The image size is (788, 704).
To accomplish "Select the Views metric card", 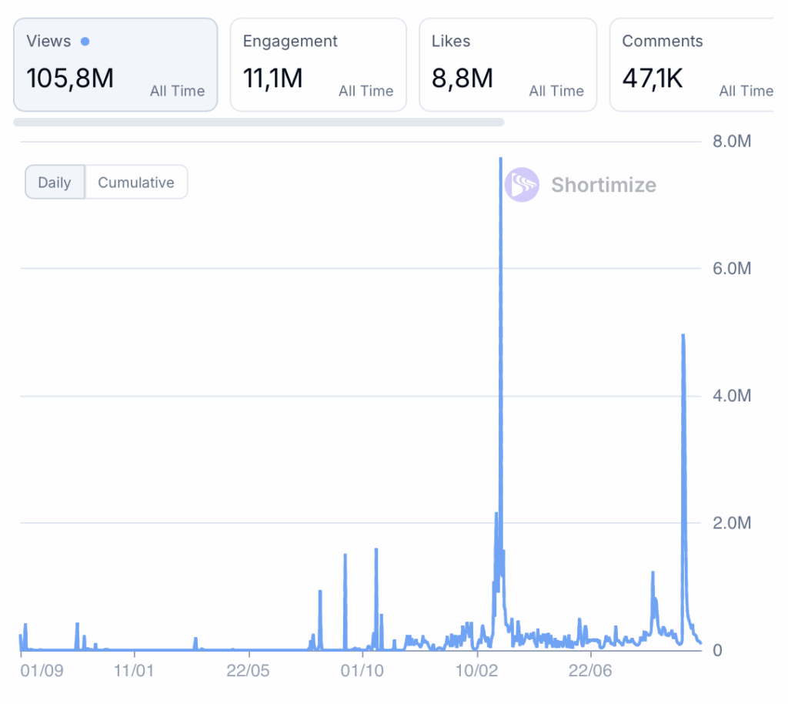I will (115, 65).
